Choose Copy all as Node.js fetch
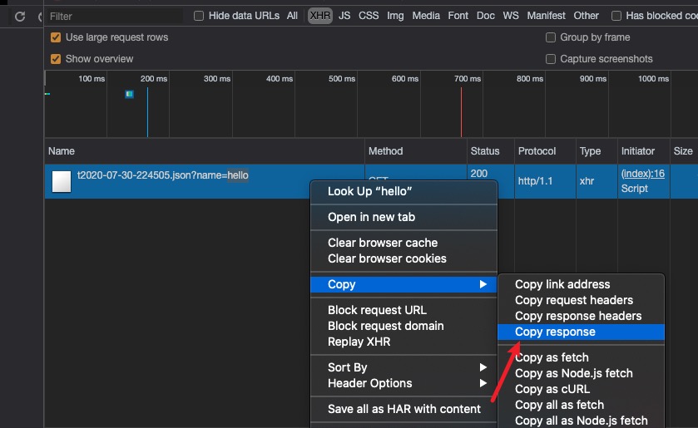The width and height of the screenshot is (698, 428). point(581,421)
